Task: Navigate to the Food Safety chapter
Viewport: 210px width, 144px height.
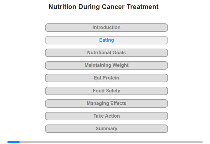Action: 106,91
